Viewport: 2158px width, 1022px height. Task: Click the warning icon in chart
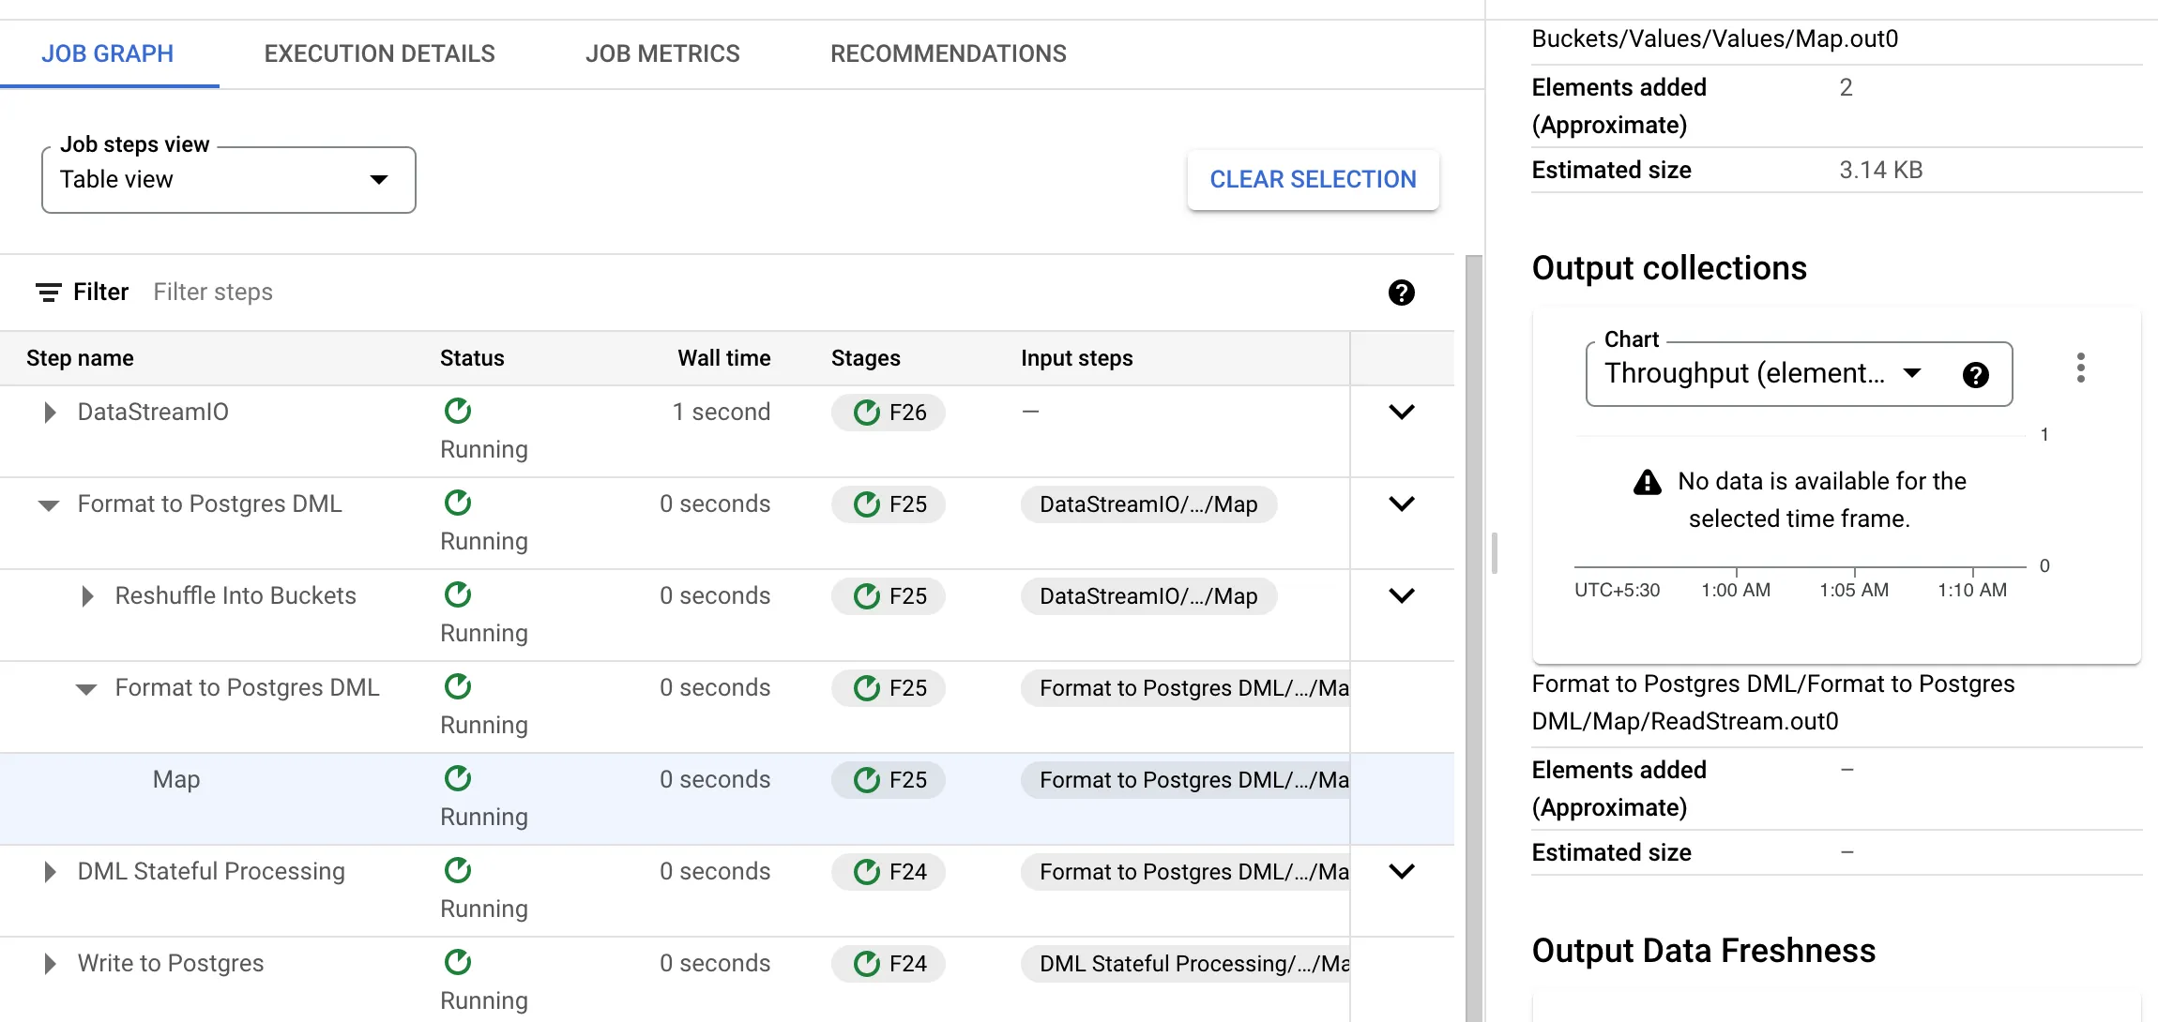tap(1647, 482)
